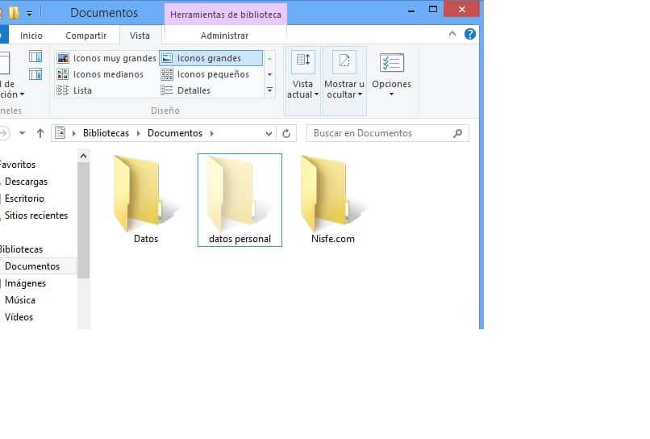
Task: Maximize the Documentos window
Action: [433, 10]
